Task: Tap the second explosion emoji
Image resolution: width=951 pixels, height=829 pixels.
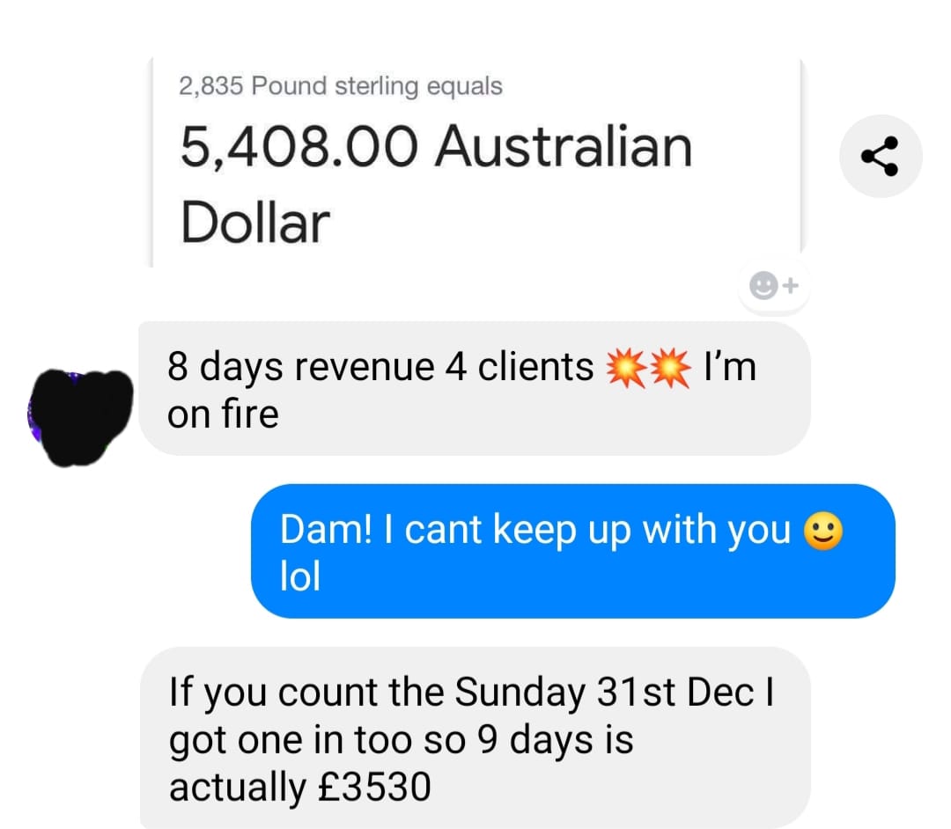Action: tap(669, 368)
